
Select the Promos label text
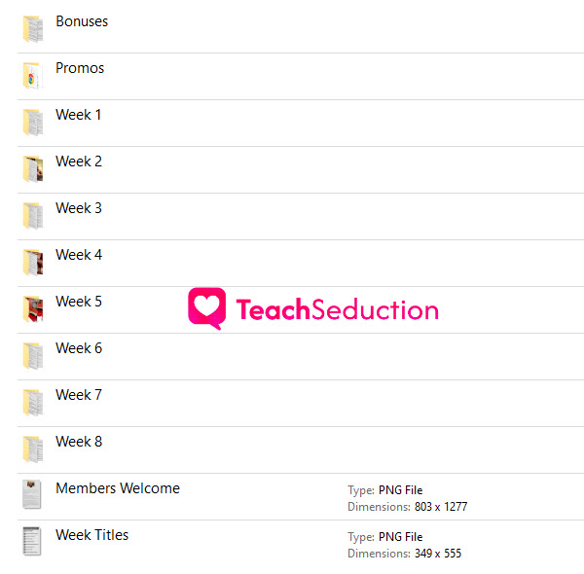80,68
